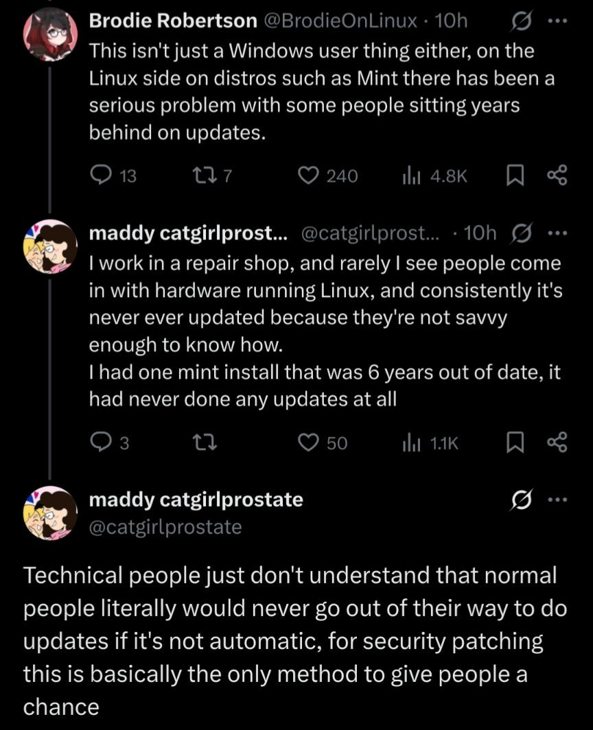Share Brodie Robertson's tweet
The width and height of the screenshot is (593, 730).
pos(557,176)
